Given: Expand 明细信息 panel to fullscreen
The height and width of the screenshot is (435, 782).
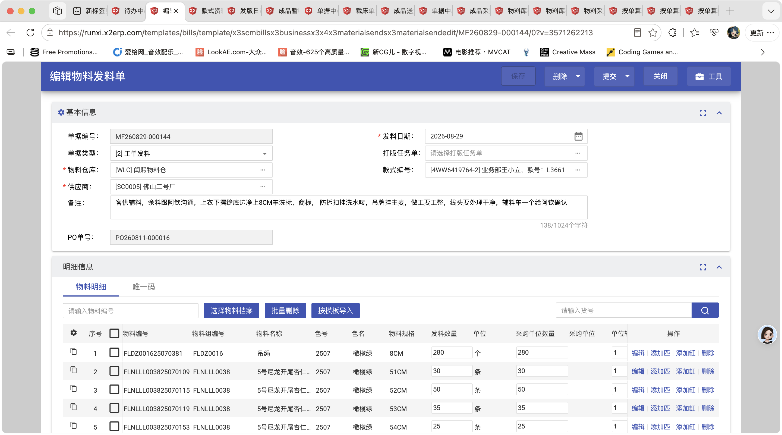Looking at the screenshot, I should click(x=702, y=267).
